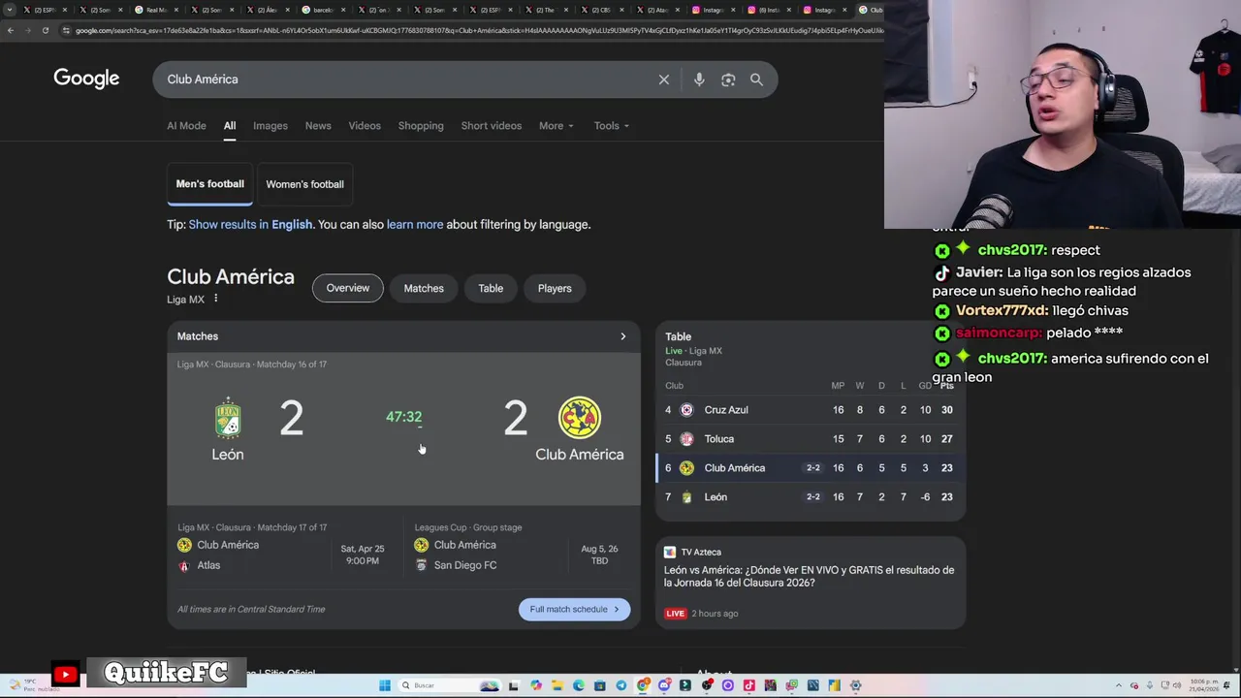Open the live León vs América match
1241x698 pixels.
point(403,430)
